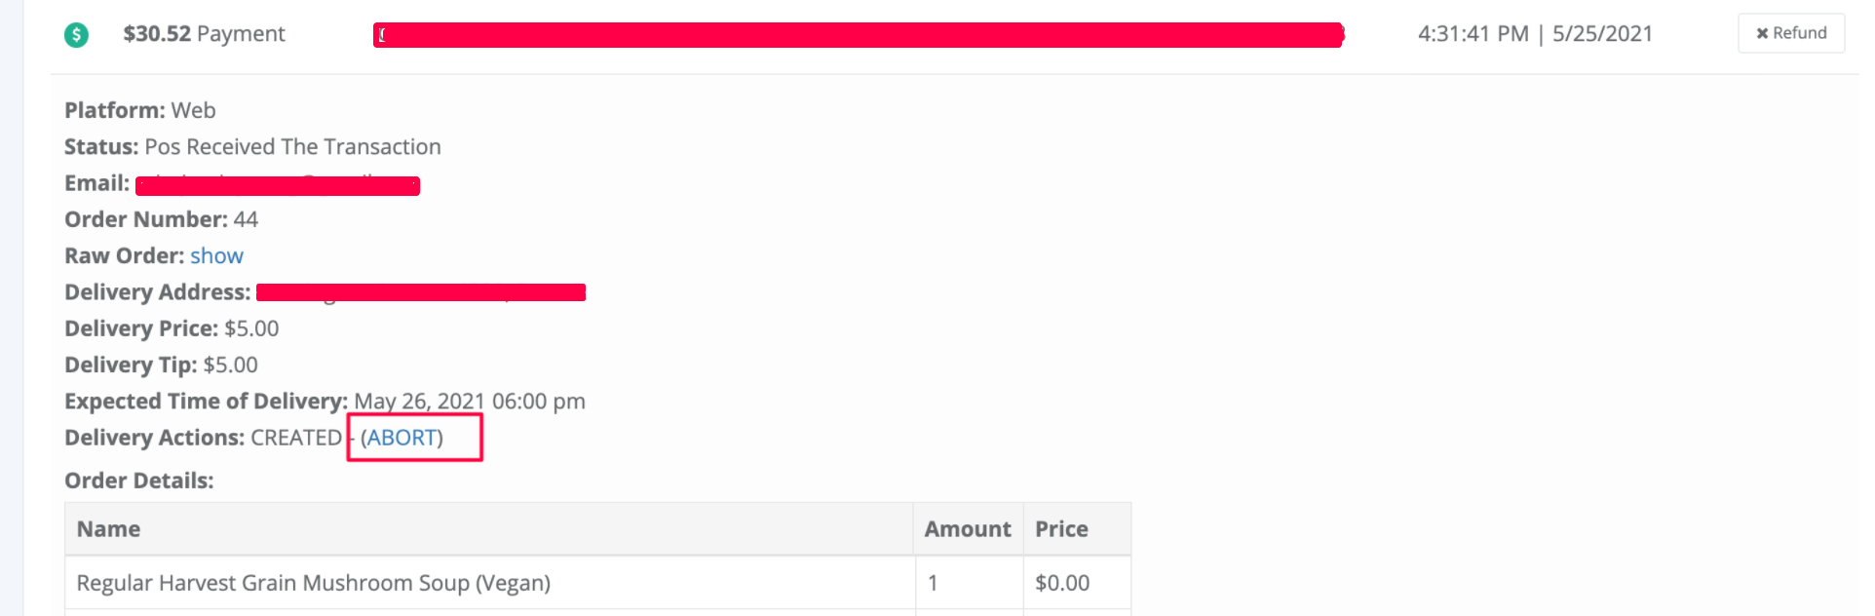Click the green dollar payment icon
Image resolution: width=1875 pixels, height=616 pixels.
click(x=76, y=35)
